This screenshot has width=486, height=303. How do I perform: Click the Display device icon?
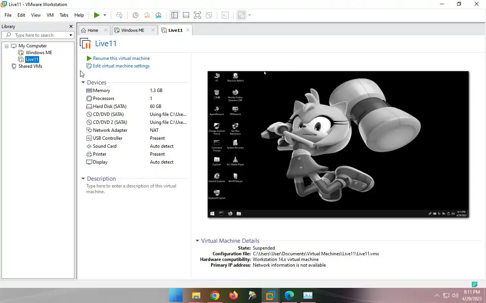pyautogui.click(x=89, y=162)
